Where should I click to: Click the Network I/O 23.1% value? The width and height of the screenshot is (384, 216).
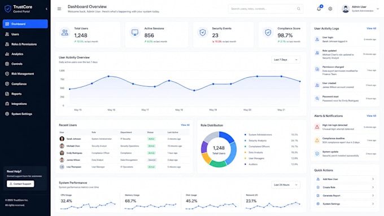(251, 201)
